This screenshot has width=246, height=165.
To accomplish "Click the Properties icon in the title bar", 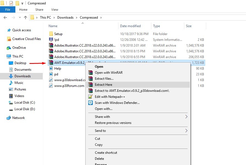I will pyautogui.click(x=11, y=3).
